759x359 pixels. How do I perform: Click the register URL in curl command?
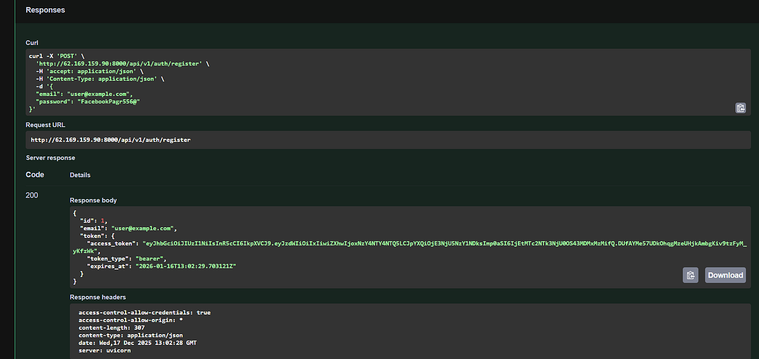pyautogui.click(x=119, y=63)
